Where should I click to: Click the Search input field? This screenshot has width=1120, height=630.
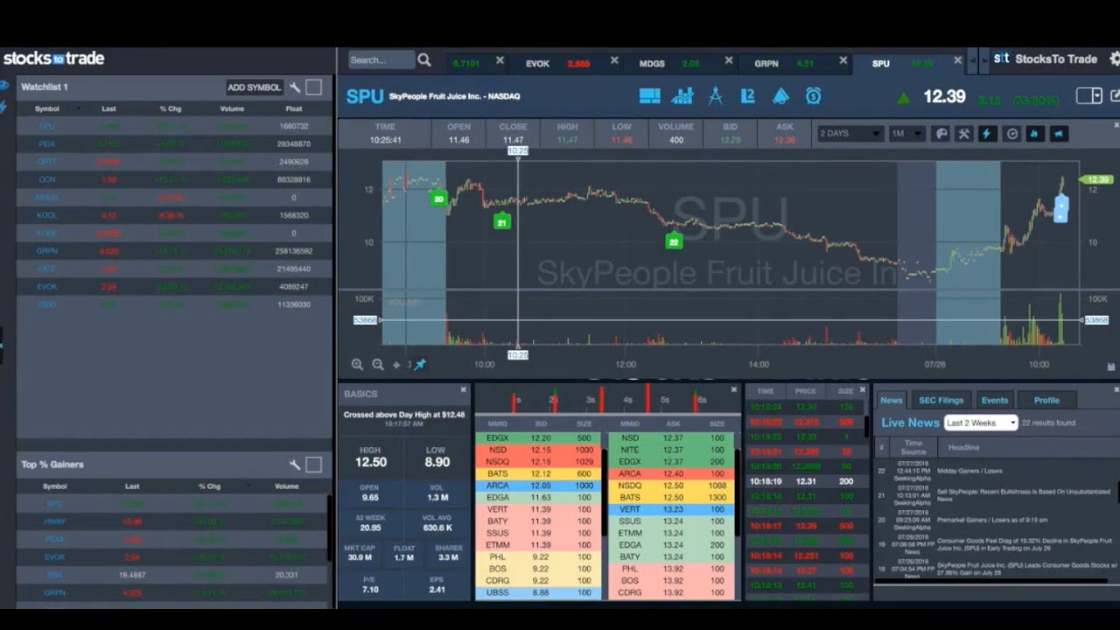381,60
